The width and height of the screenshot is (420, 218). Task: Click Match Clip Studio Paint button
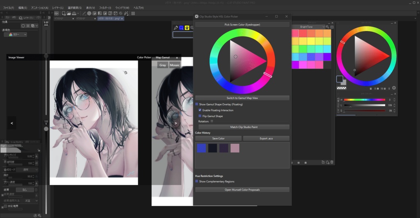click(244, 127)
